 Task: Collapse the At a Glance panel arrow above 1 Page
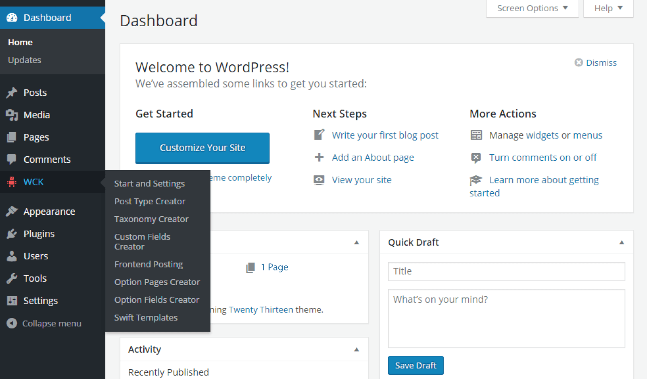pyautogui.click(x=357, y=243)
